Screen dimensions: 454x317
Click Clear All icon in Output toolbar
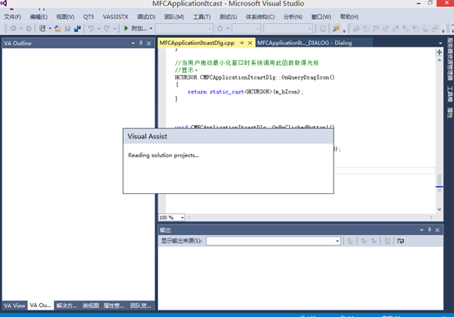tap(388, 241)
